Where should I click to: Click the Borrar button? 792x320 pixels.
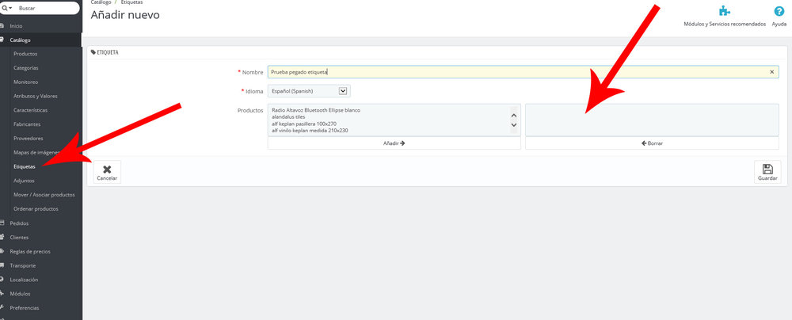pos(652,143)
